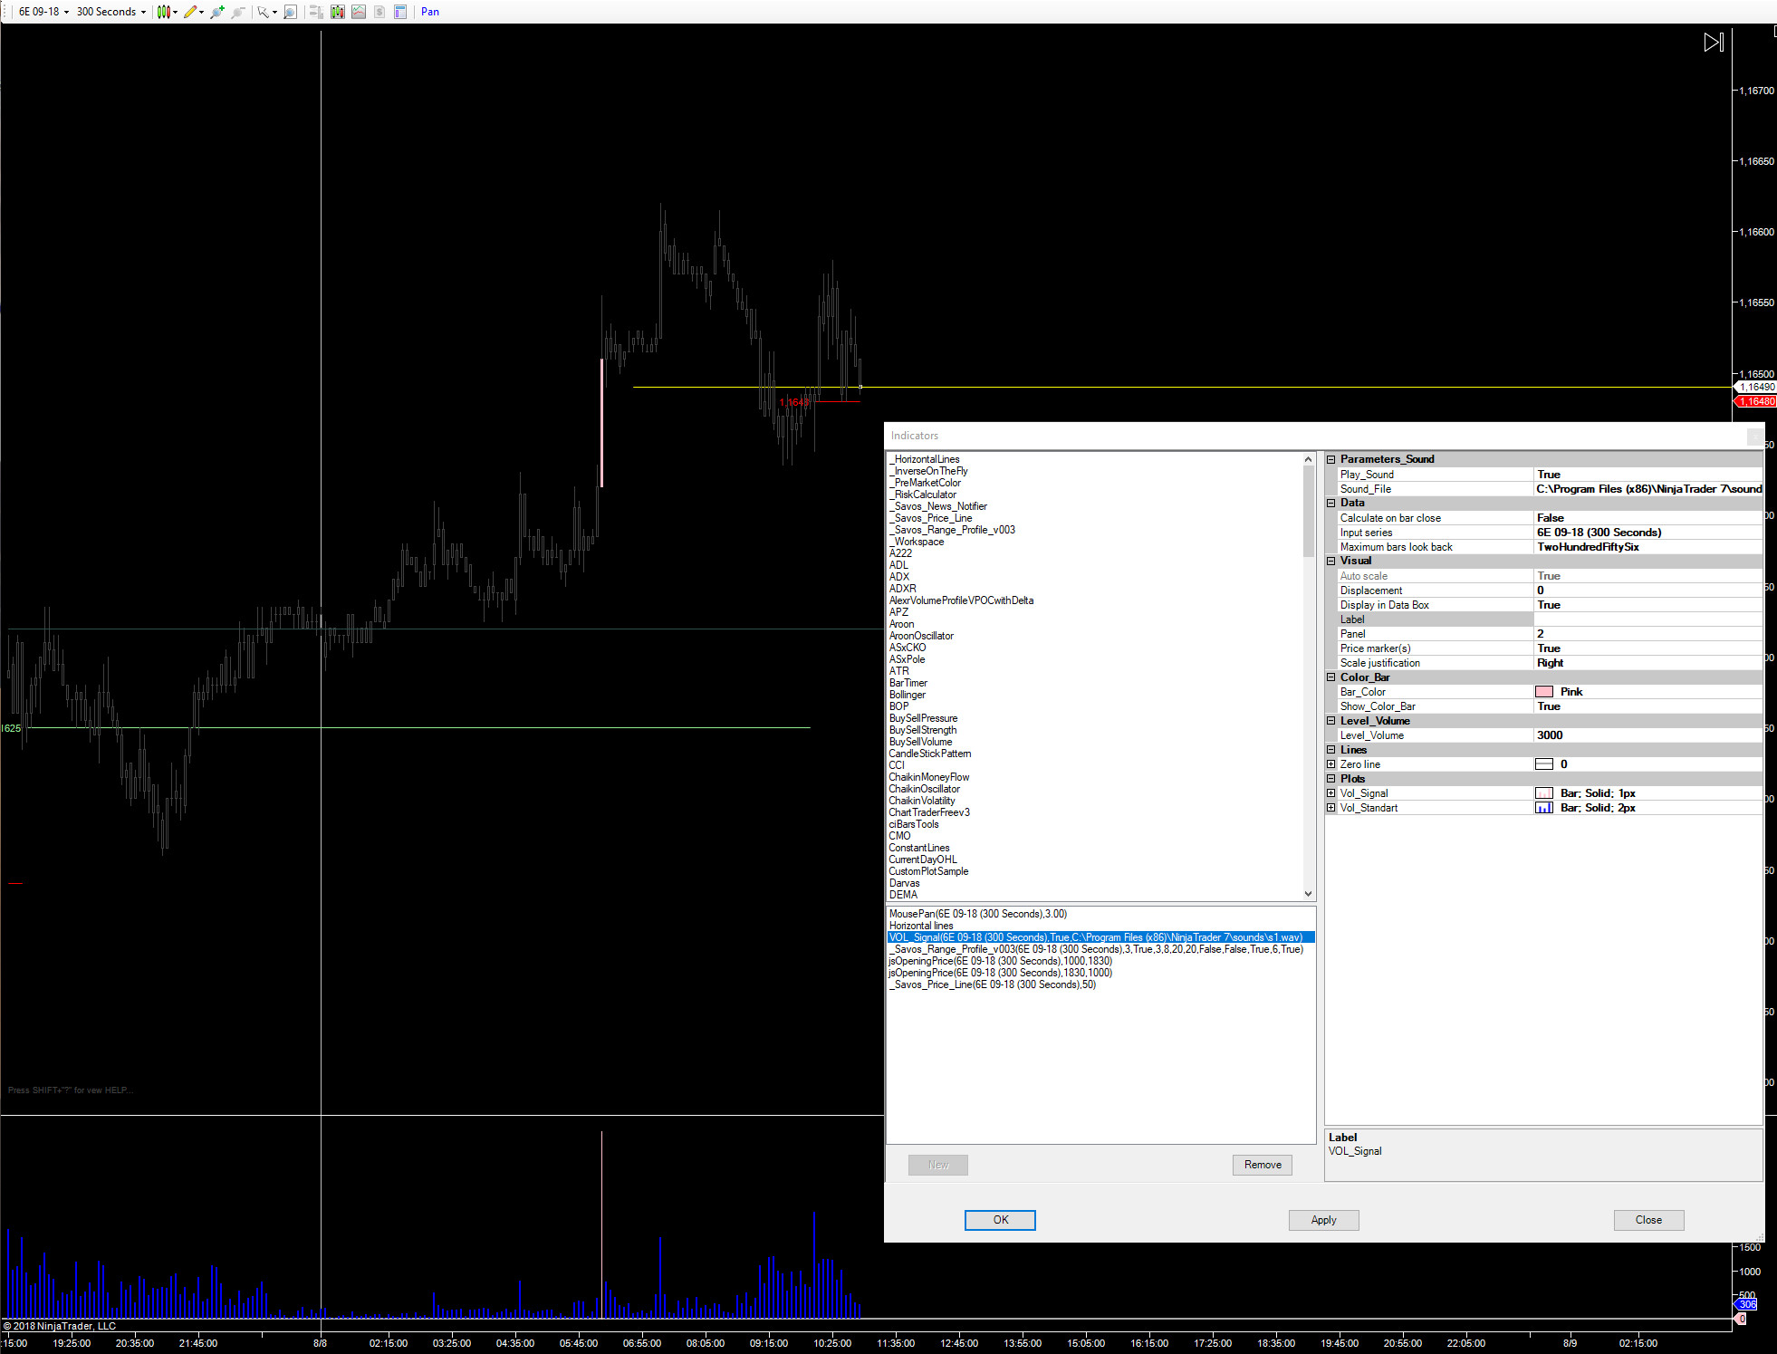Viewport: 1777px width, 1354px height.
Task: Open the Indicators candlestick toolbar icon
Action: pyautogui.click(x=337, y=12)
